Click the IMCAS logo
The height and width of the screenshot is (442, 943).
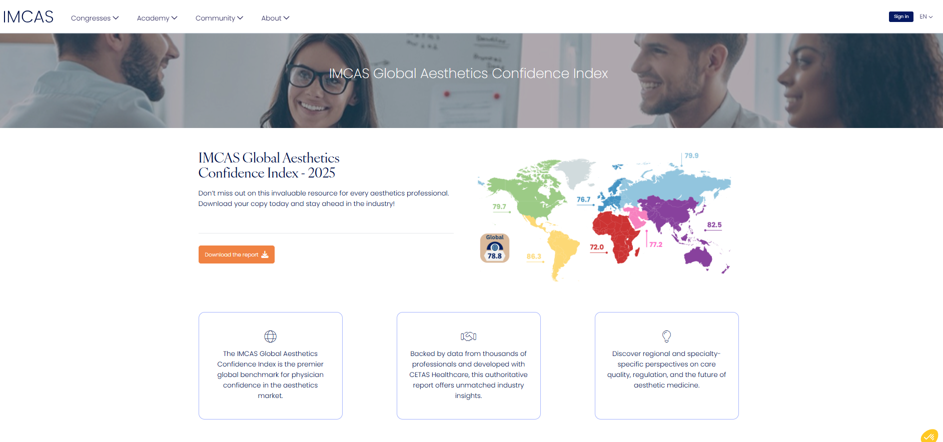29,17
